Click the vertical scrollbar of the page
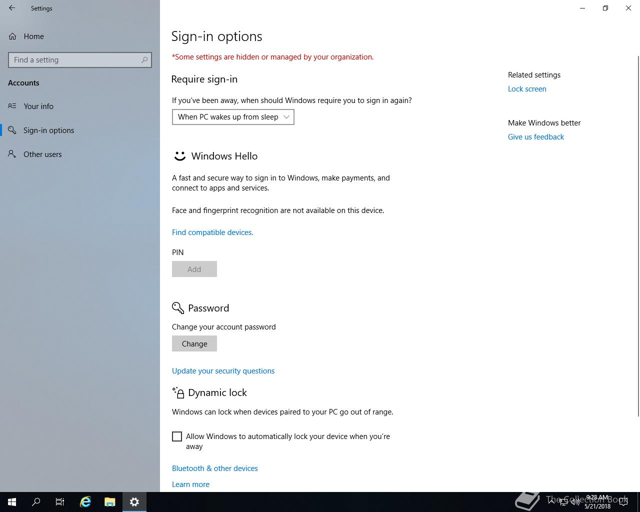Viewport: 640px width, 512px height. click(x=637, y=235)
